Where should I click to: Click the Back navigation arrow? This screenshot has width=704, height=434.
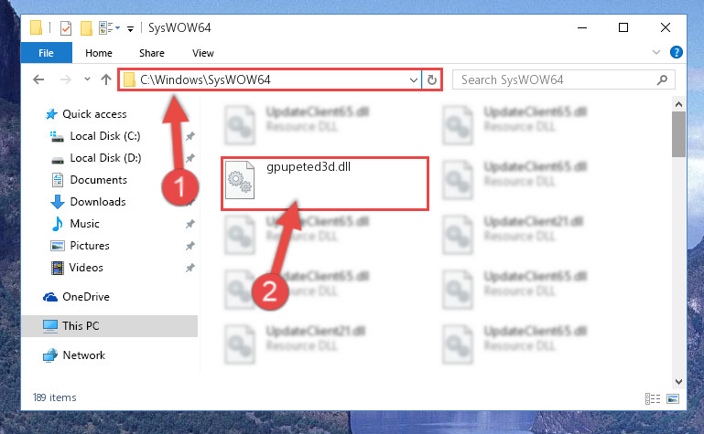click(38, 79)
